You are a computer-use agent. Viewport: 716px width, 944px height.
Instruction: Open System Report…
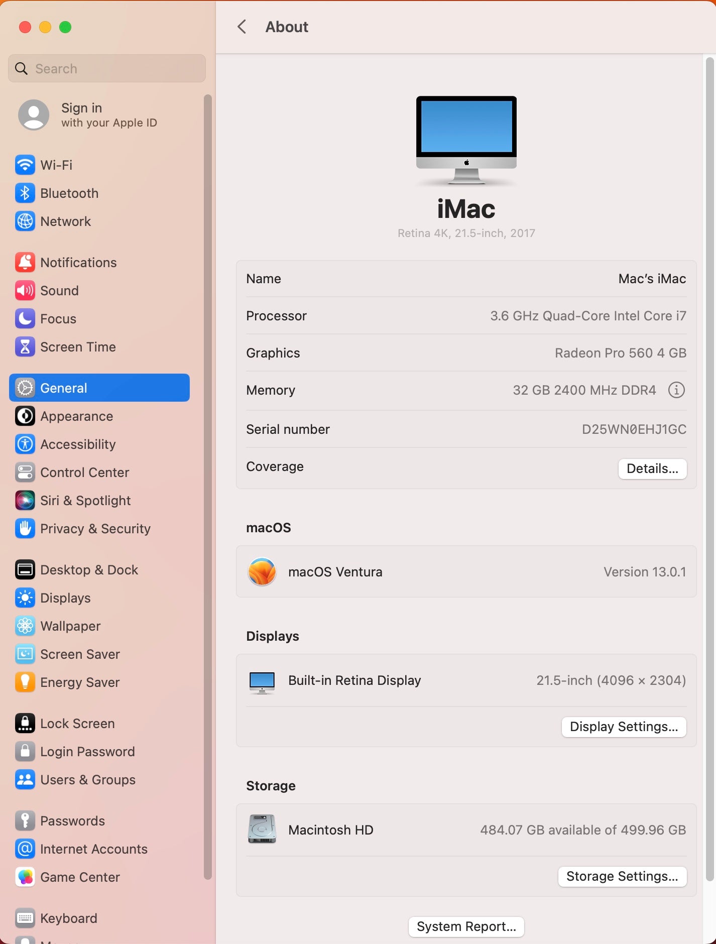tap(466, 926)
